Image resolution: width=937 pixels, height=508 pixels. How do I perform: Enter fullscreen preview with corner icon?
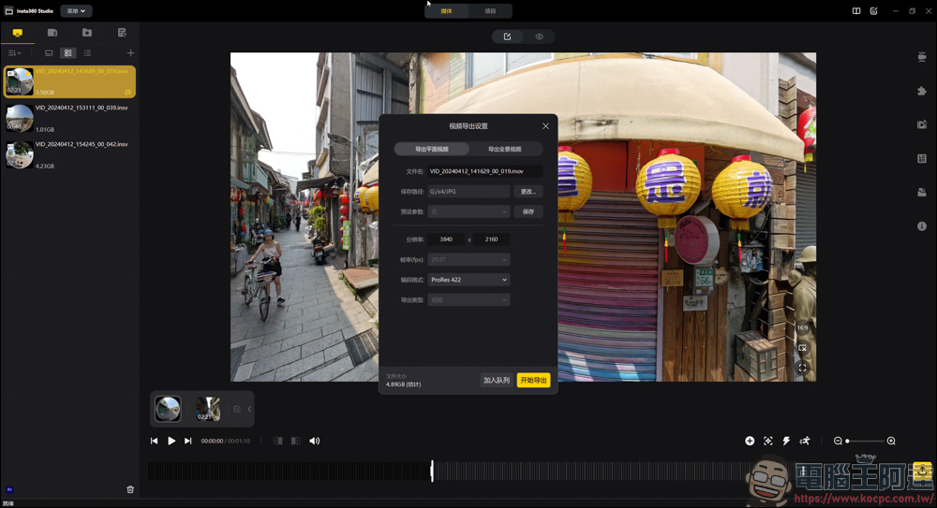pyautogui.click(x=803, y=369)
